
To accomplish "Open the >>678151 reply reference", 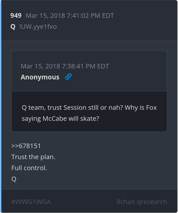I will (x=26, y=146).
